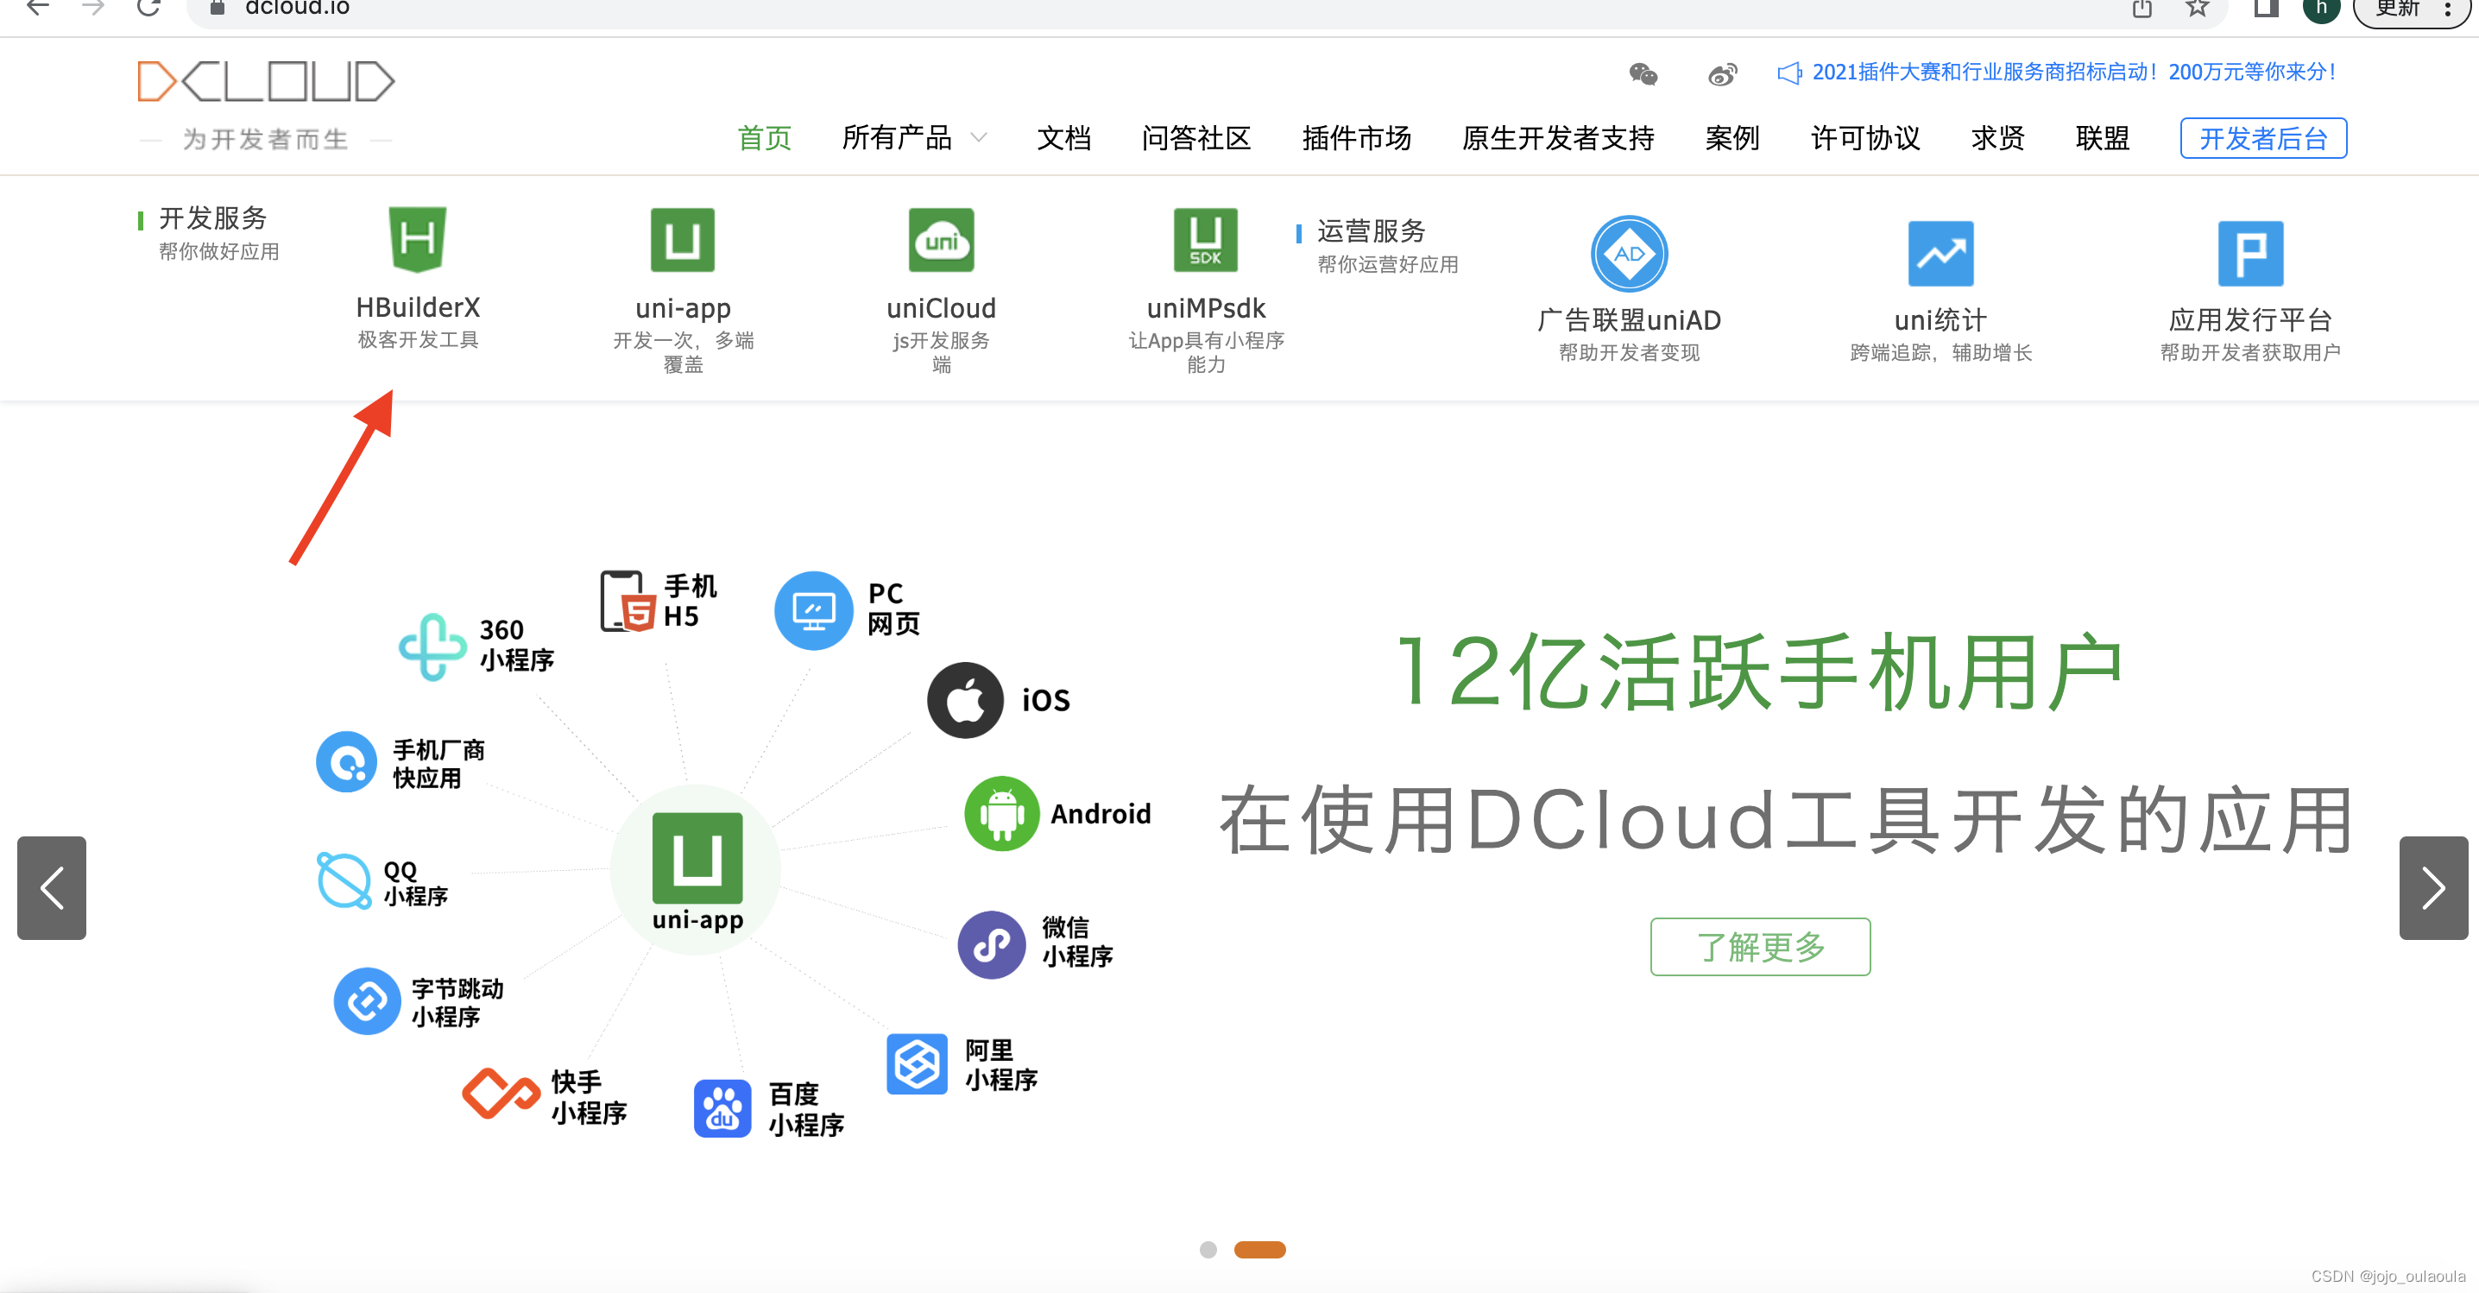
Task: Click the Weibo icon in header
Action: point(1722,74)
